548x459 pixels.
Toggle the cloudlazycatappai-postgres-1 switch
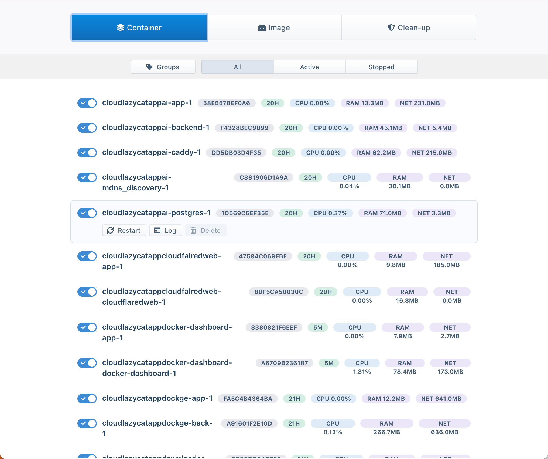[x=87, y=213]
